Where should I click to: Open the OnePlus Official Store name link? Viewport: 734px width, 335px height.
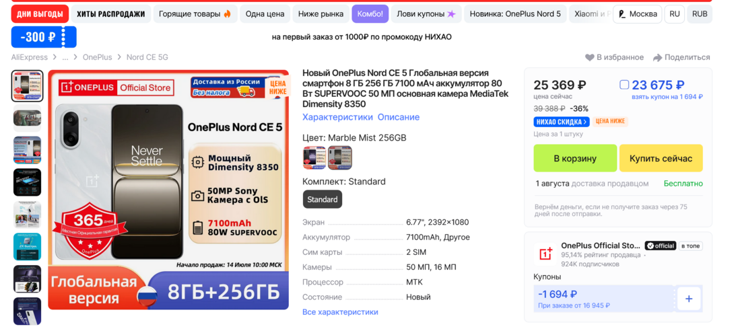click(x=601, y=246)
